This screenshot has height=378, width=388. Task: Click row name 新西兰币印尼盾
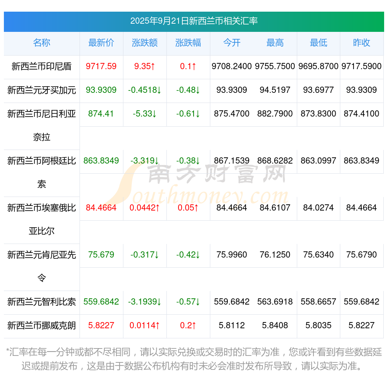[42, 66]
